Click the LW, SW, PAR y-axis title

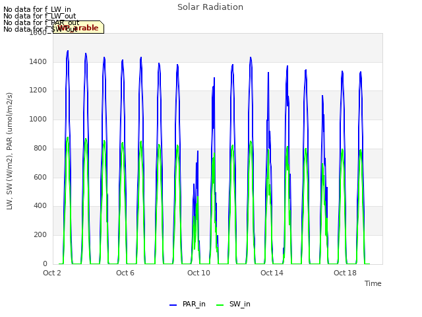click(9, 151)
